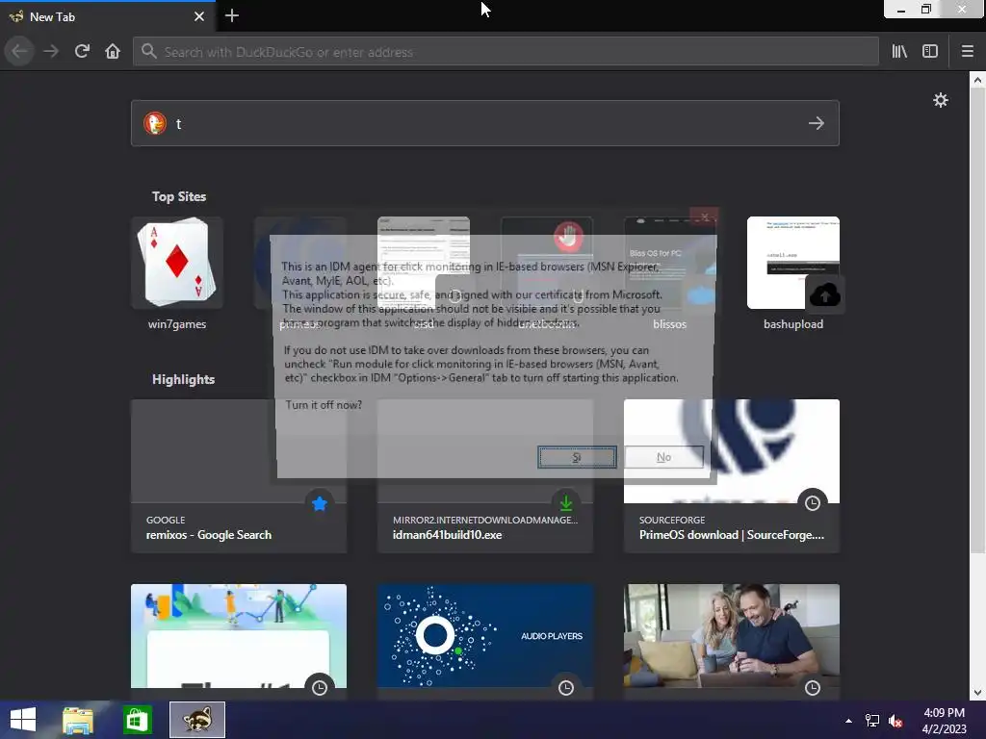Click the vertical scrollbar thumb
This screenshot has width=986, height=739.
(x=976, y=320)
